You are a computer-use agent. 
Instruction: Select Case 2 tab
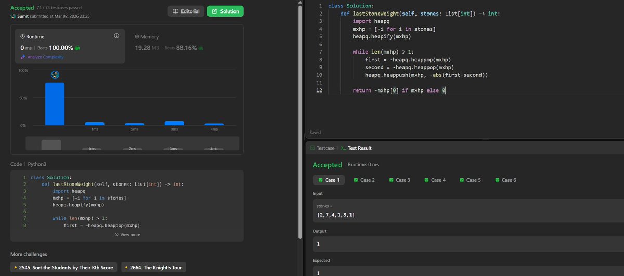coord(363,180)
